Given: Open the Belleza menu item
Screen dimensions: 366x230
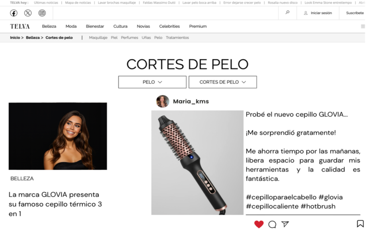Looking at the screenshot, I should tap(49, 26).
